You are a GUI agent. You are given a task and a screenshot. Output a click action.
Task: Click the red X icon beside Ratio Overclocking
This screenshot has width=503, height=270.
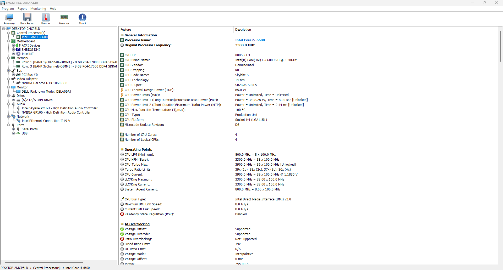tap(122, 239)
